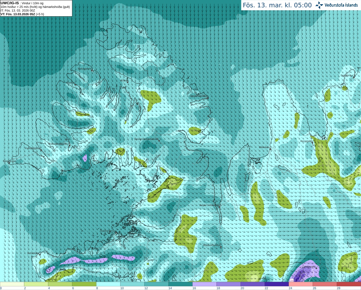Pick the 18–20 m/s violet legend swatch
The image size is (361, 290).
(x=228, y=284)
